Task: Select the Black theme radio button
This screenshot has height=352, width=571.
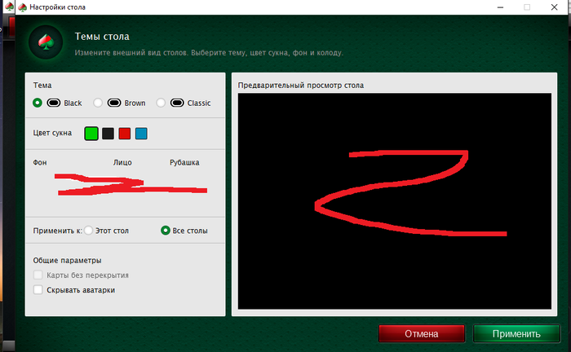Action: [x=38, y=103]
